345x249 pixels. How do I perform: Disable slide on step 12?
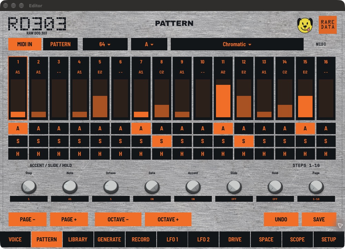244,141
